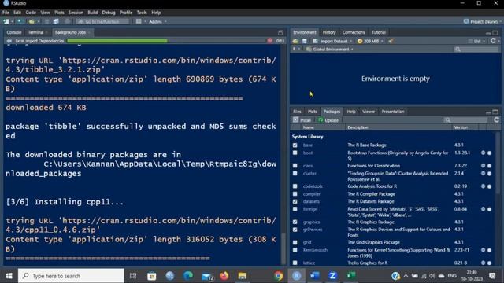
Task: Open the R language selector dropdown
Action: click(296, 49)
